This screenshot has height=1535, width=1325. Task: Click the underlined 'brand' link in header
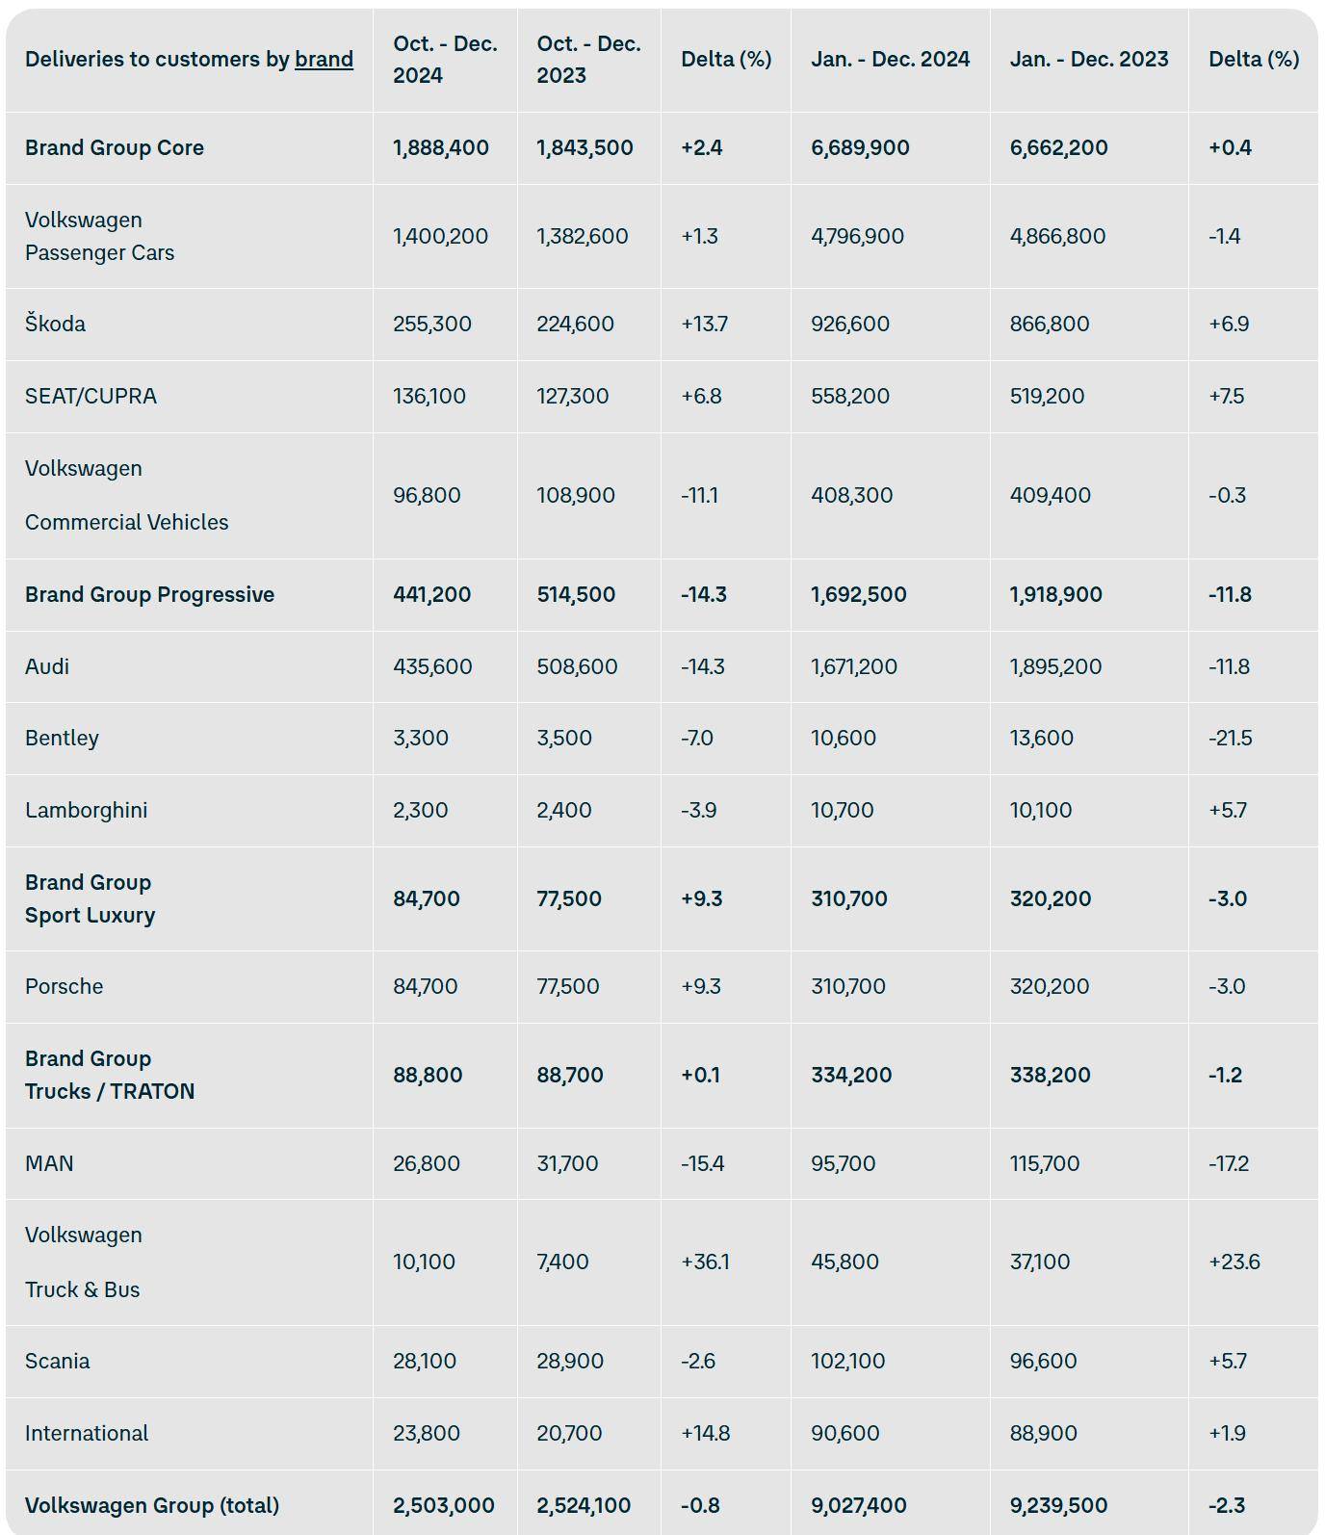[324, 59]
